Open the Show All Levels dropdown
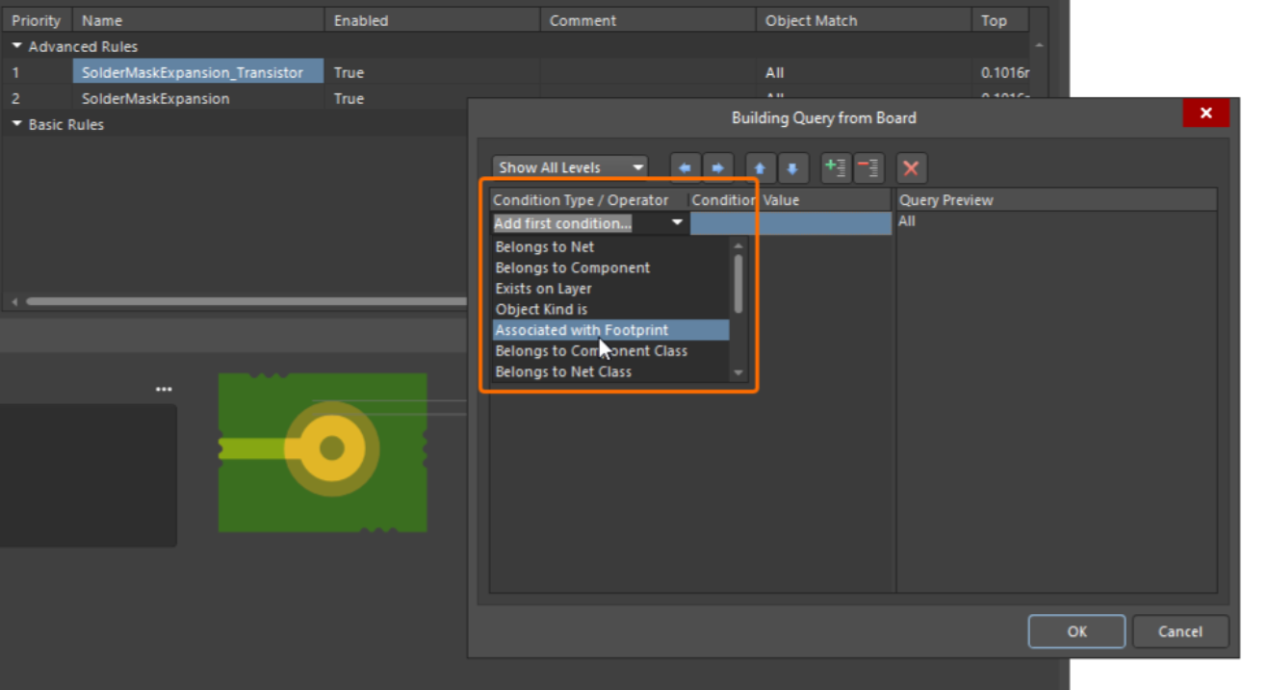This screenshot has height=690, width=1269. click(570, 167)
